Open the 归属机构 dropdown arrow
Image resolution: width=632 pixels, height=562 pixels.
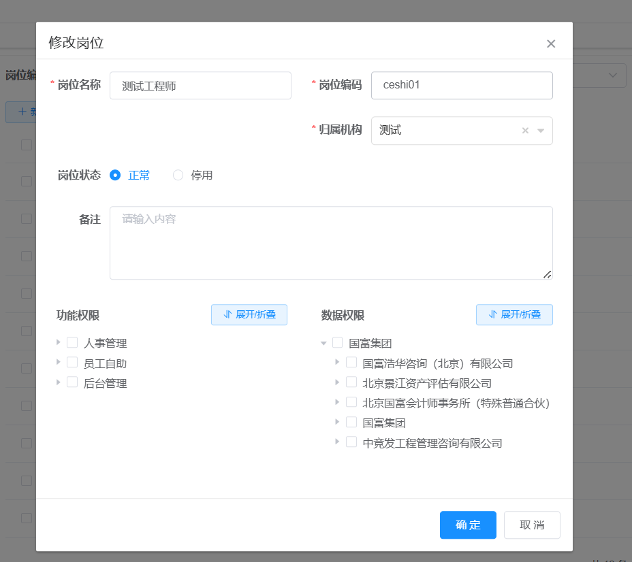point(541,131)
